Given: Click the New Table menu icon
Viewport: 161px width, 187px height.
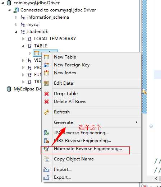Looking at the screenshot, I should [x=46, y=57].
